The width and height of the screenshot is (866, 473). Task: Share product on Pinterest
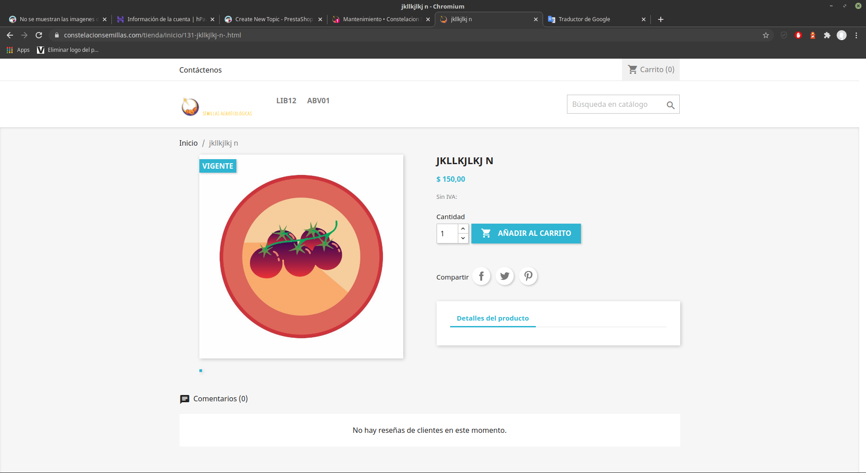(x=528, y=276)
